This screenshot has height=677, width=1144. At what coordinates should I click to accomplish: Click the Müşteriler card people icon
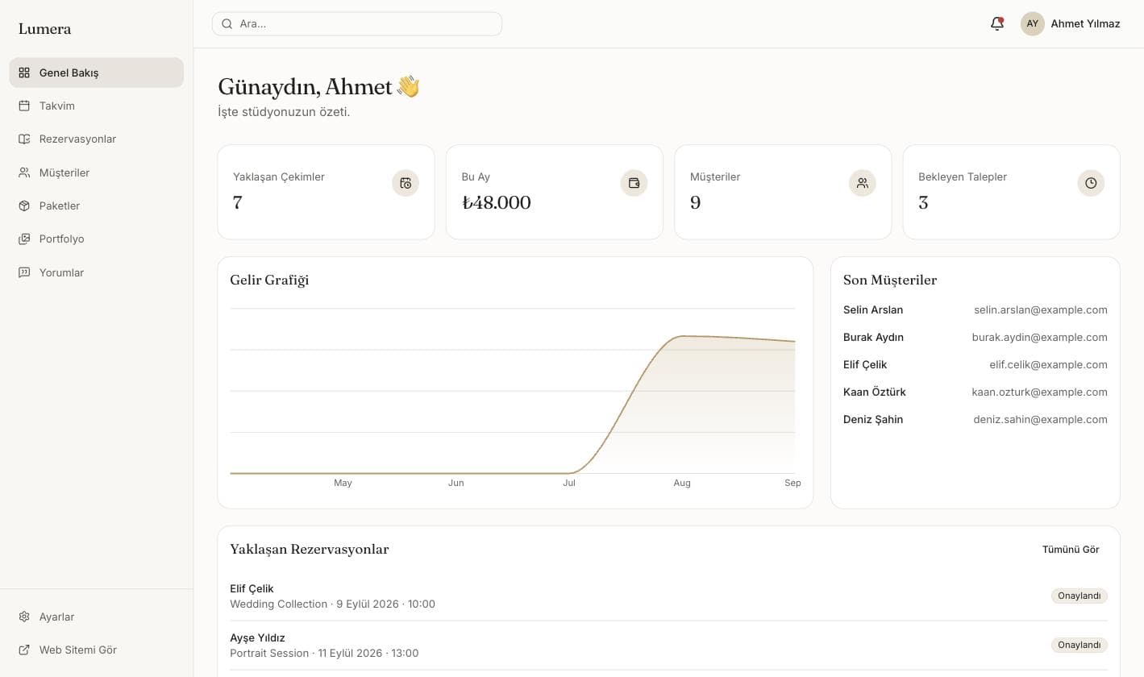pos(863,183)
